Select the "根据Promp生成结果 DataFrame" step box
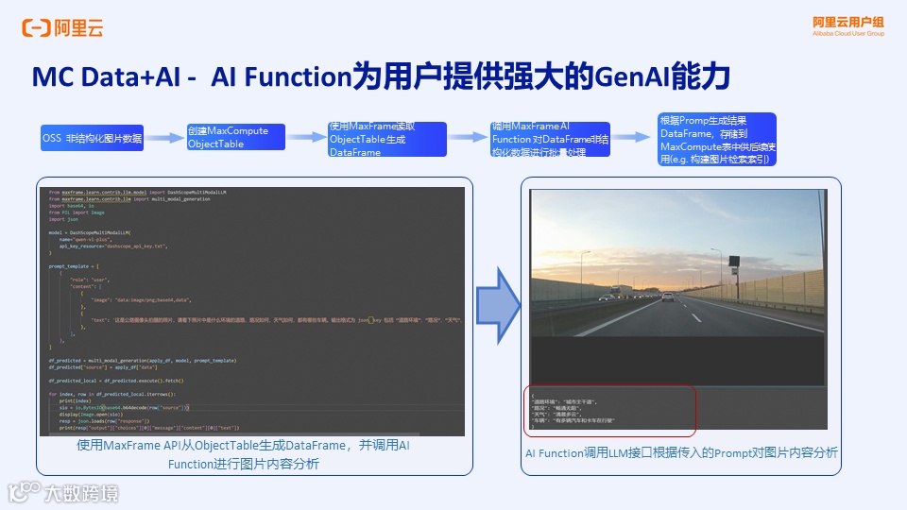Screen dimensions: 907x510 (717, 140)
